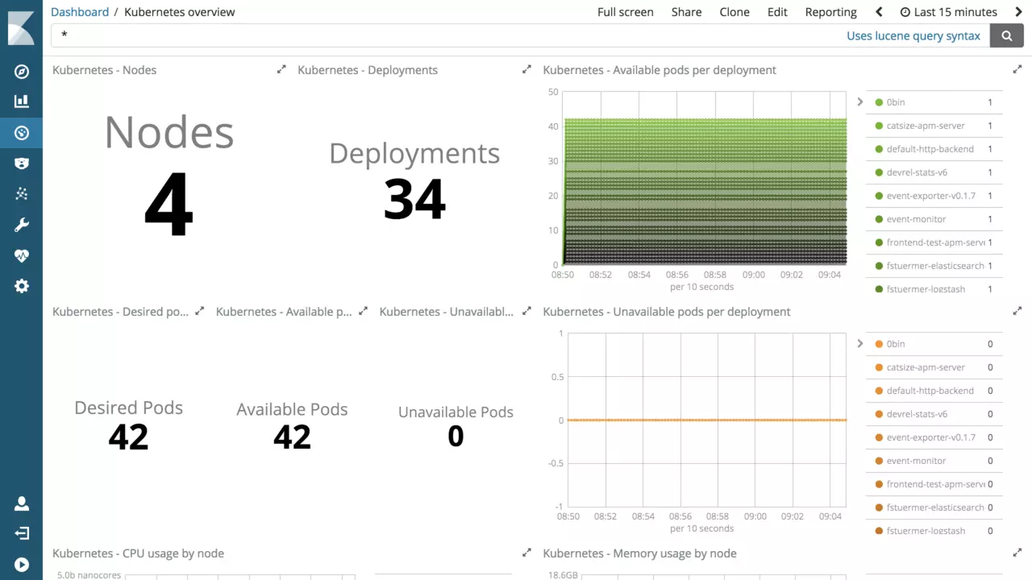Viewport: 1032px width, 580px height.
Task: Open Visualize from the bar chart sidebar icon
Action: 22,101
